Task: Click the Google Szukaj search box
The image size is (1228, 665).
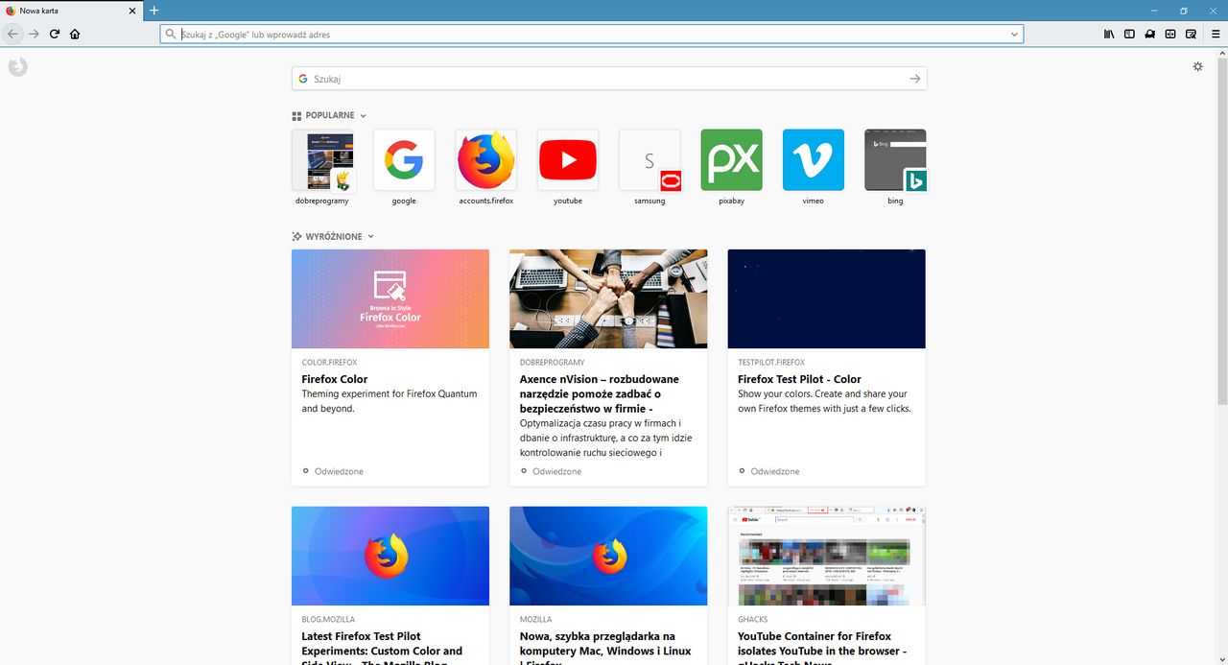Action: [x=609, y=79]
